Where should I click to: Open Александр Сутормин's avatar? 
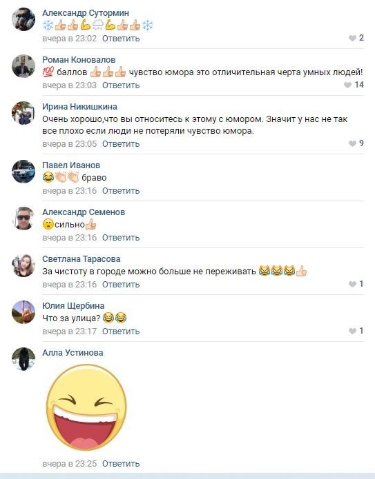click(23, 19)
